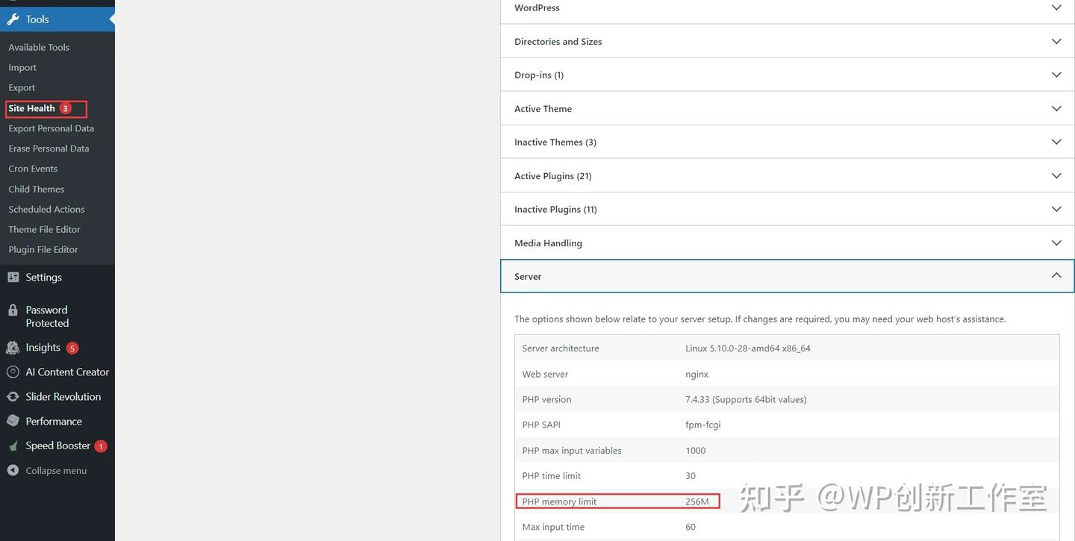The height and width of the screenshot is (541, 1075).
Task: Go to Available Tools
Action: (x=39, y=47)
